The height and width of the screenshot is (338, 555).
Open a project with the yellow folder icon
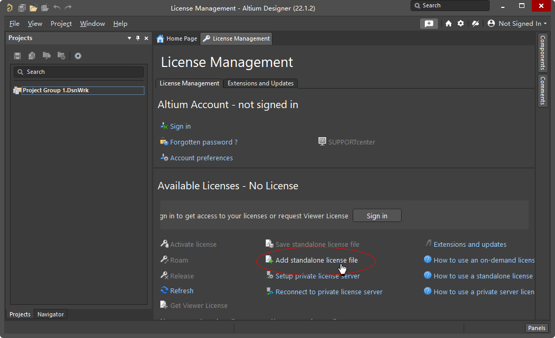[x=33, y=7]
